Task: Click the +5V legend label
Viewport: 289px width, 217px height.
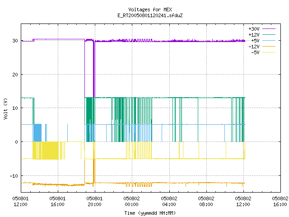Action: click(x=255, y=41)
